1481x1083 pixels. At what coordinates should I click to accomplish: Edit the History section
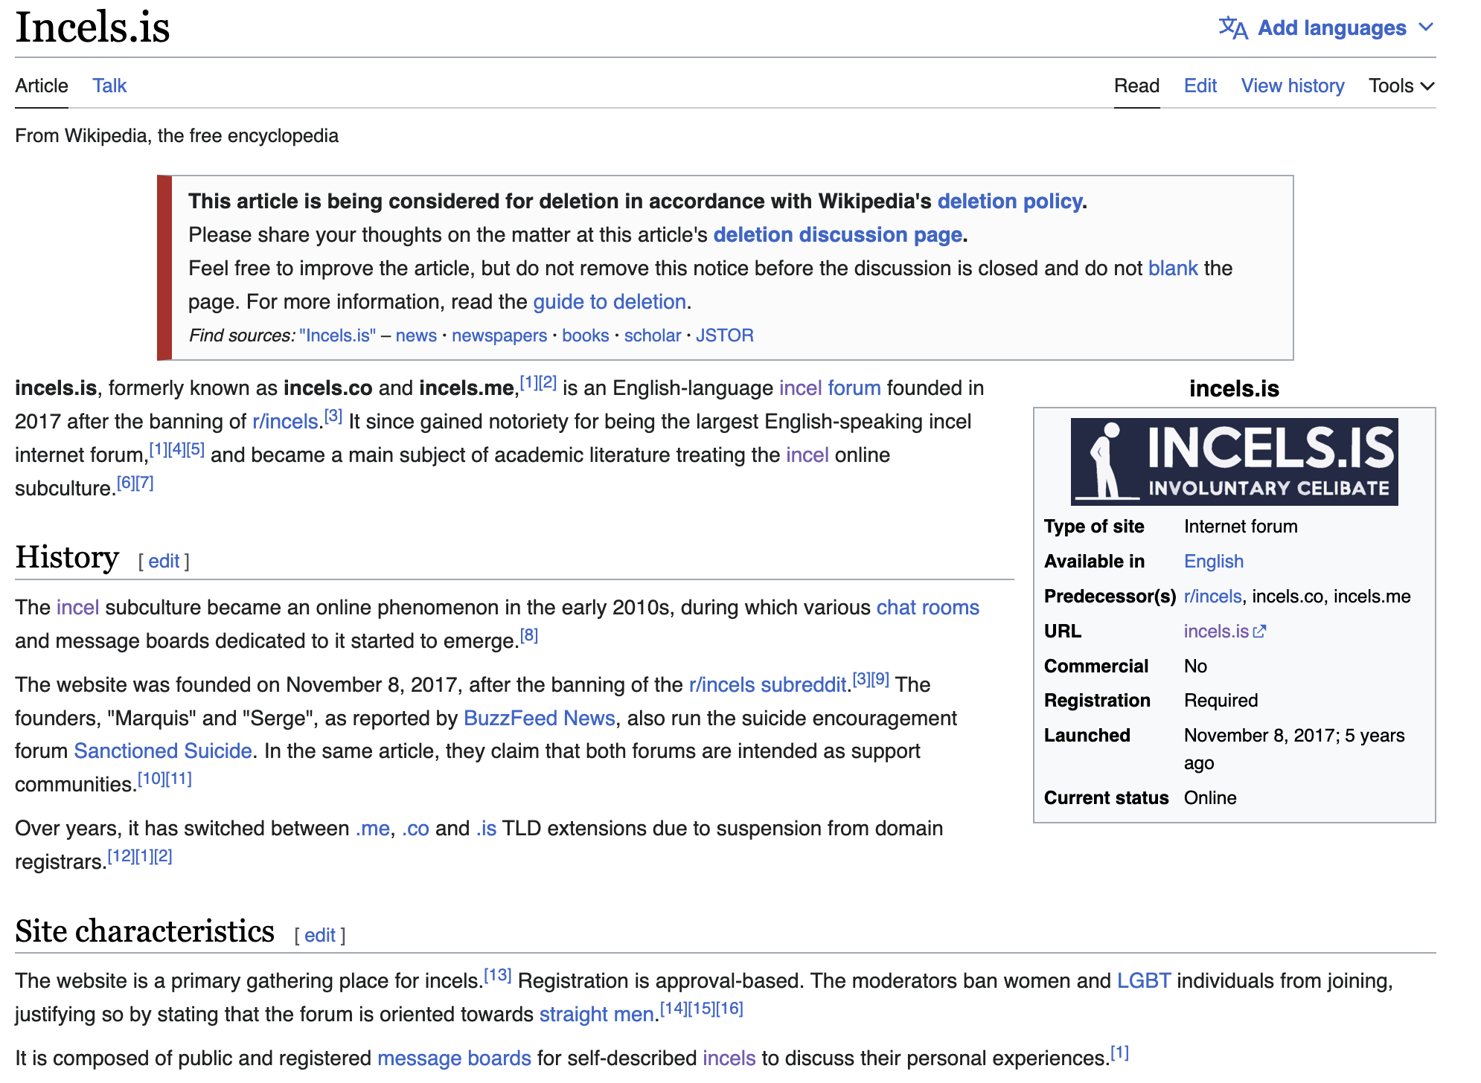(164, 561)
